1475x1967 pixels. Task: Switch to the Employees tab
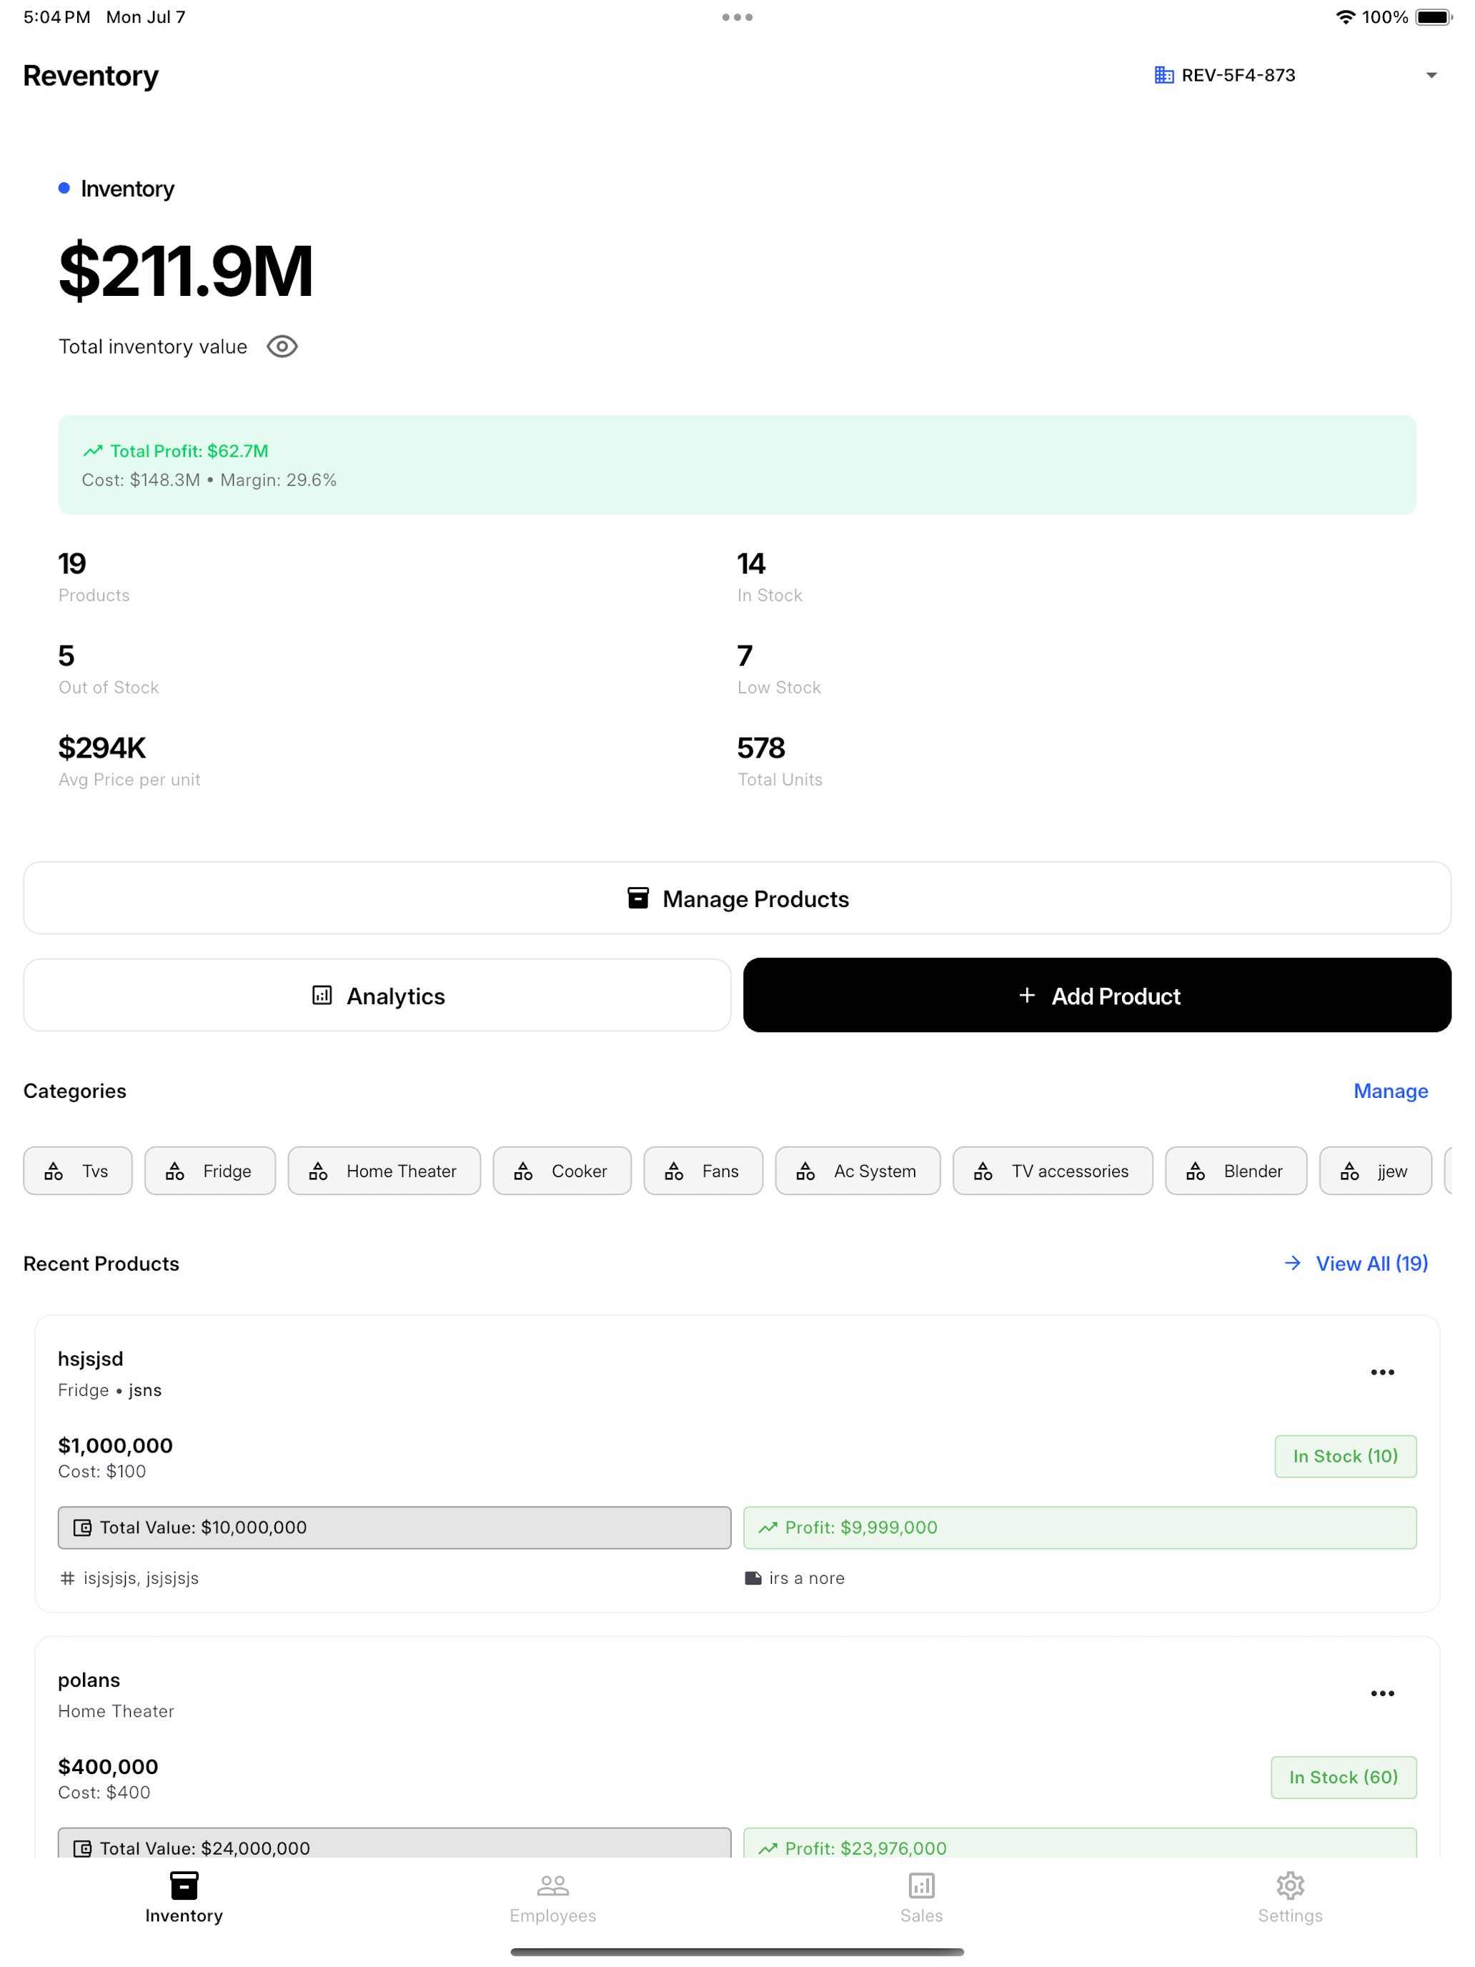553,1898
